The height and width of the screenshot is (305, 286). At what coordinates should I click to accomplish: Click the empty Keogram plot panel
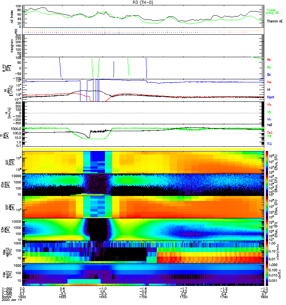(x=143, y=46)
